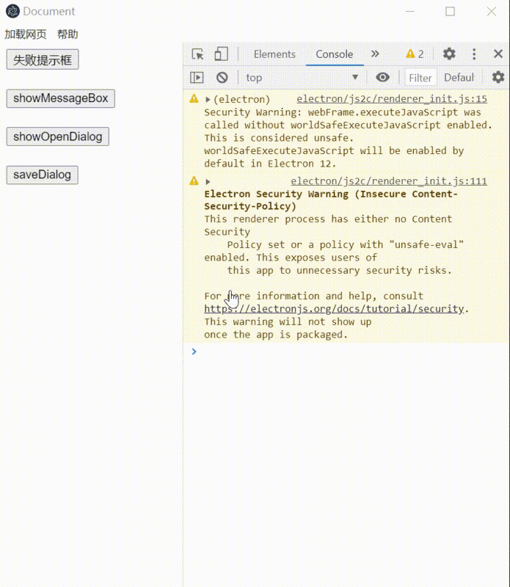Open the electronjs.org security tutorial link
Viewport: 510px width, 587px height.
click(334, 309)
